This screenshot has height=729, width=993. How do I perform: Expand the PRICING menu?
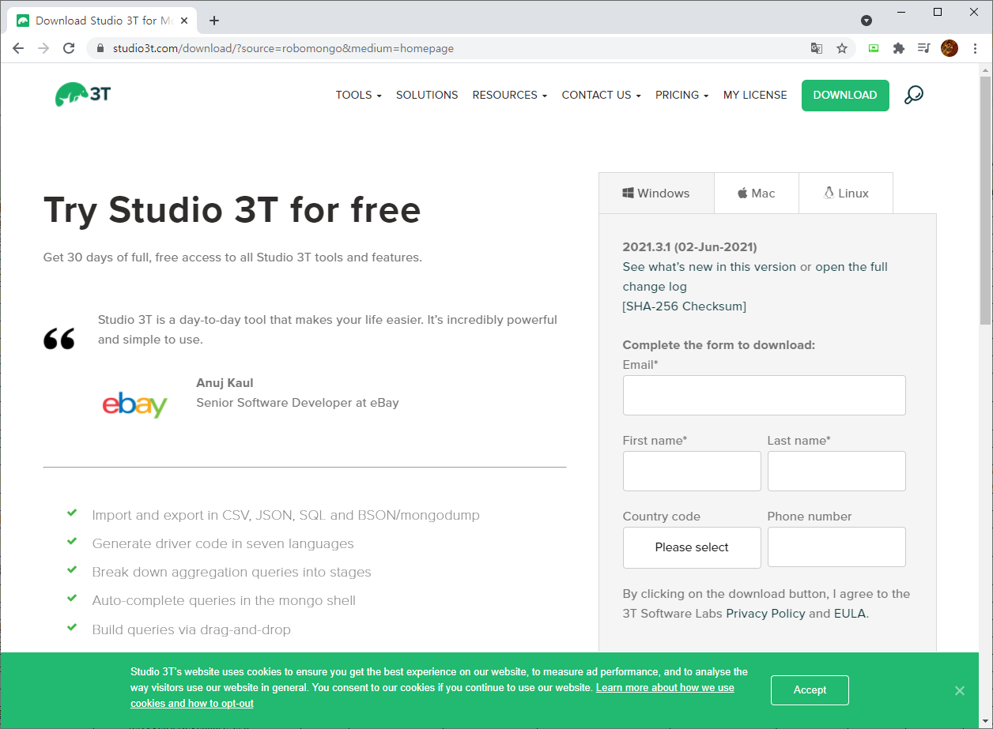[x=682, y=95]
